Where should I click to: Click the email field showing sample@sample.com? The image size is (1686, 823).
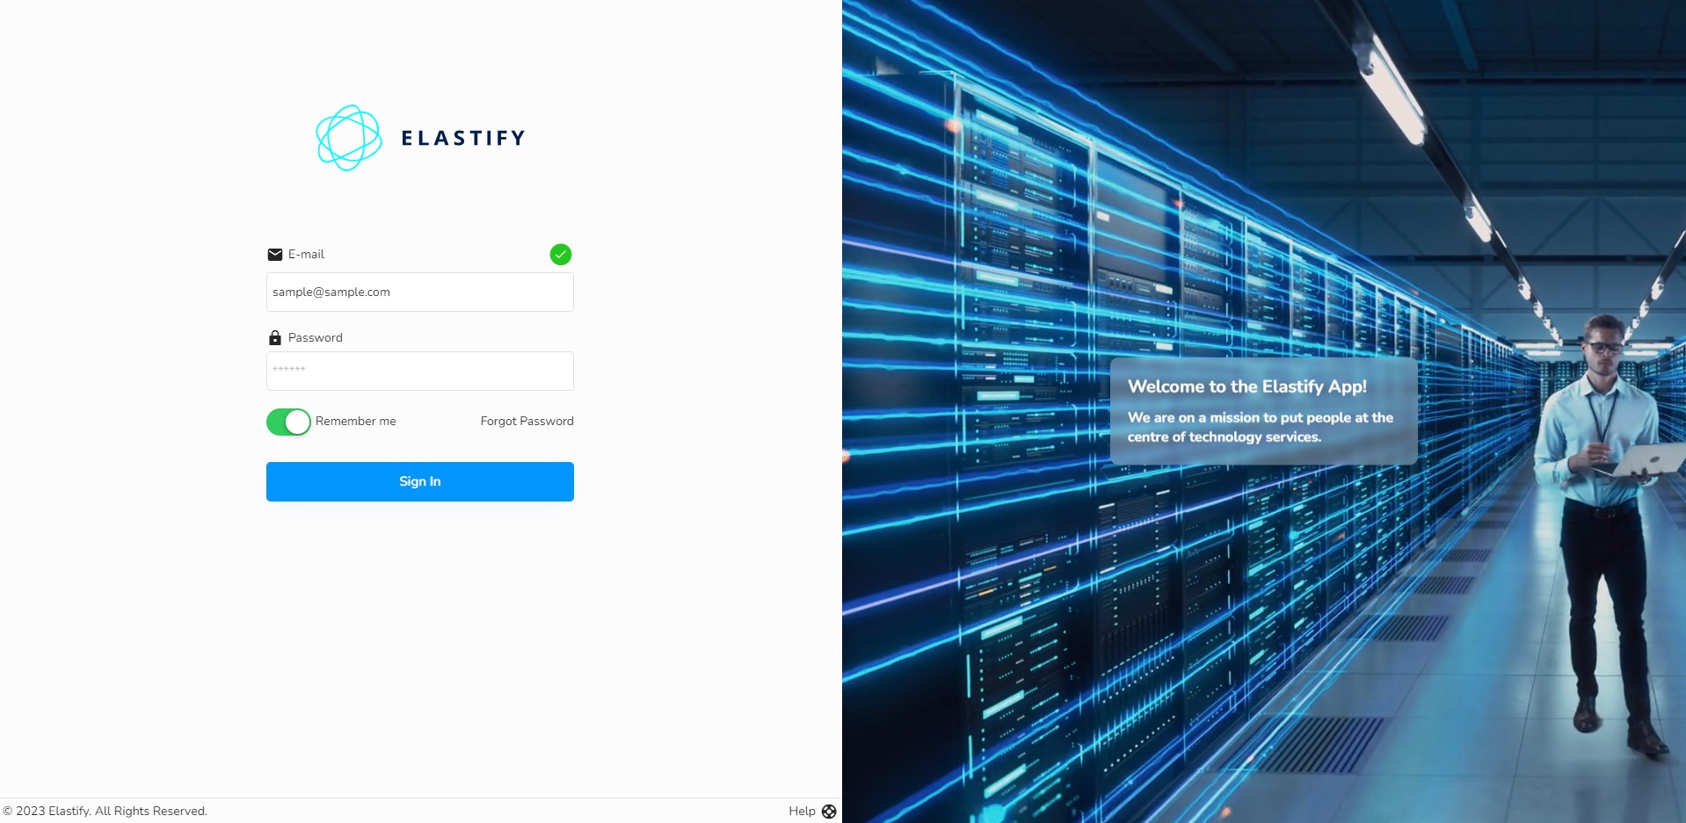click(x=419, y=292)
